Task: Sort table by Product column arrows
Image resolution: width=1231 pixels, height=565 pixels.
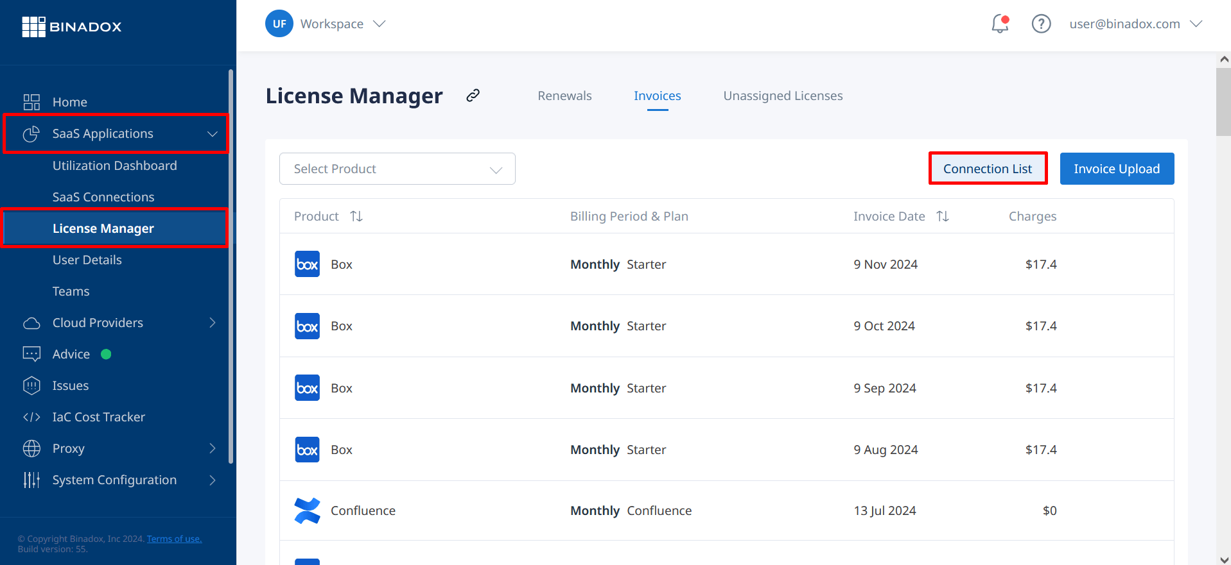Action: 356,216
